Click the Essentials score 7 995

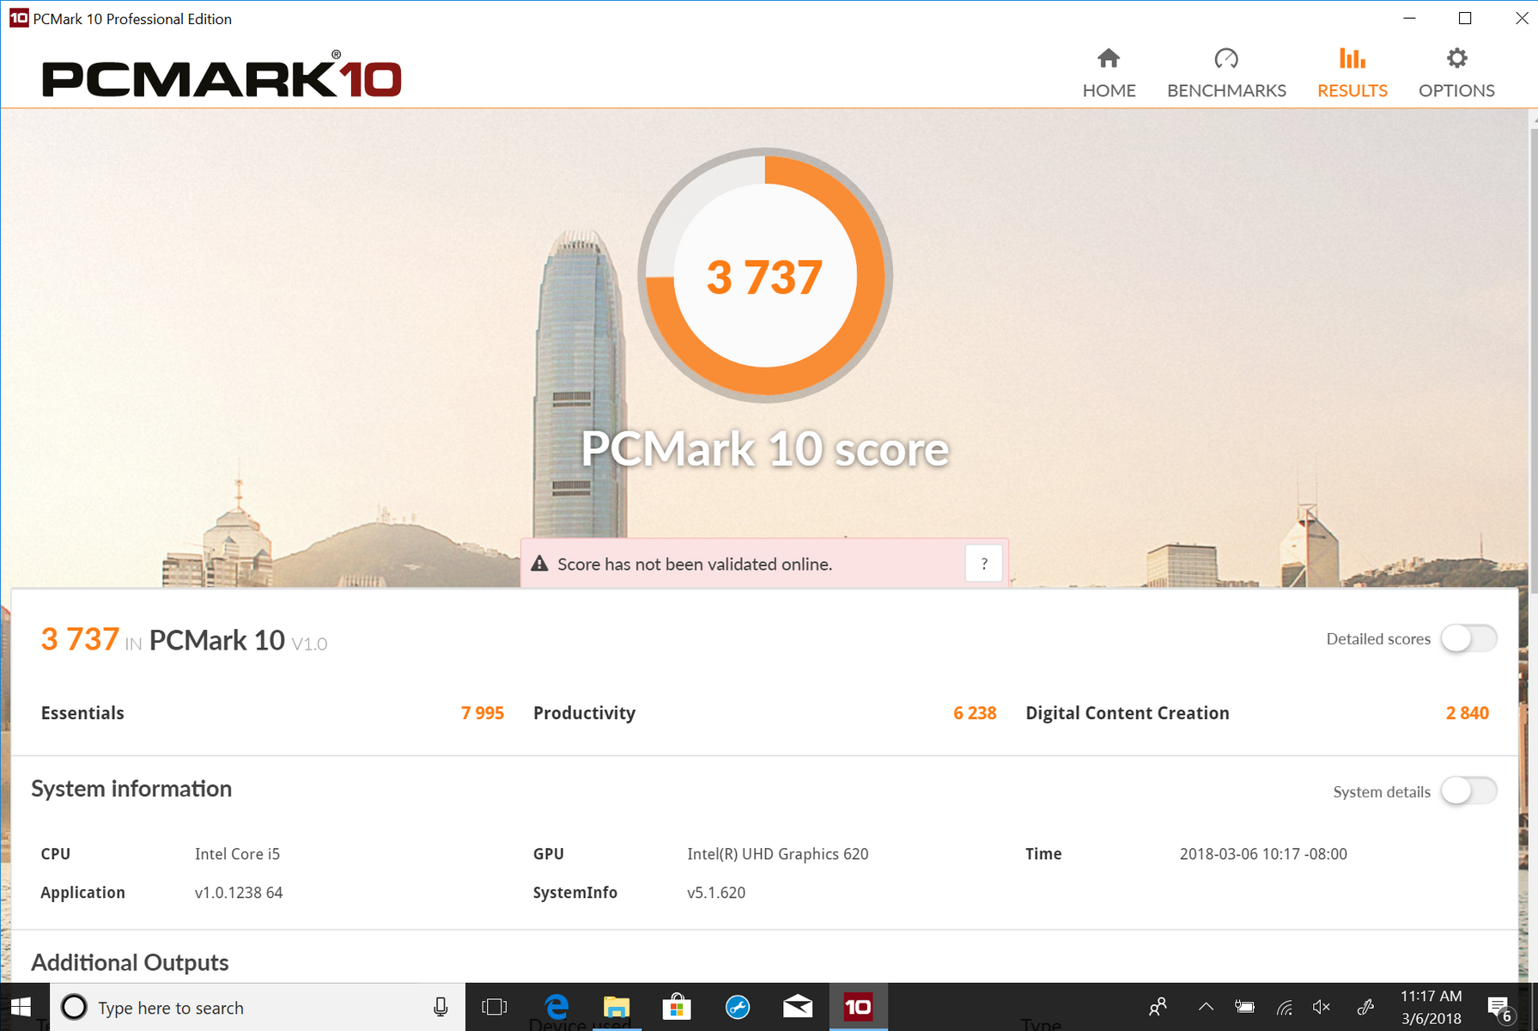[x=482, y=713]
